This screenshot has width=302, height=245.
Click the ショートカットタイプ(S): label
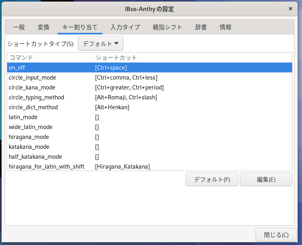[41, 44]
